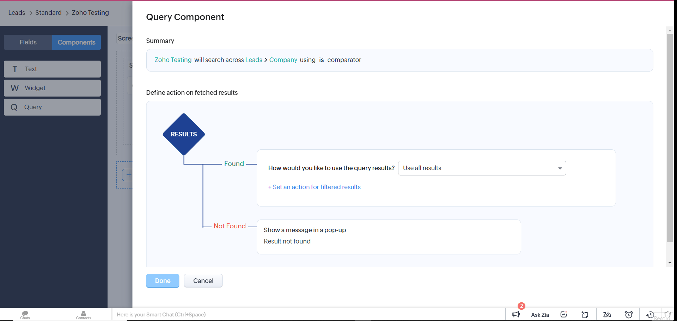Screen dimensions: 677x321
Task: Open the reminders alarm clock icon
Action: click(x=628, y=315)
